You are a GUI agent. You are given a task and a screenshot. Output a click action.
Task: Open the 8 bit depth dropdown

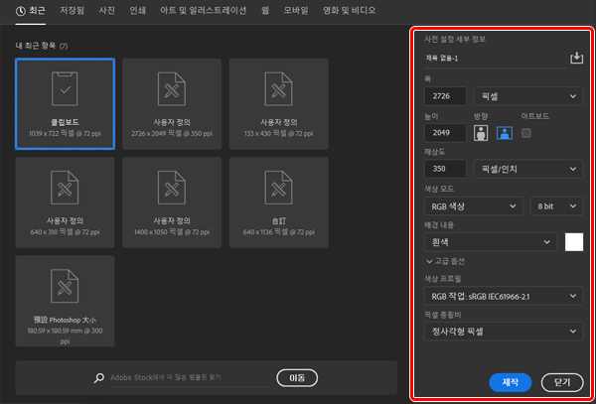(555, 206)
